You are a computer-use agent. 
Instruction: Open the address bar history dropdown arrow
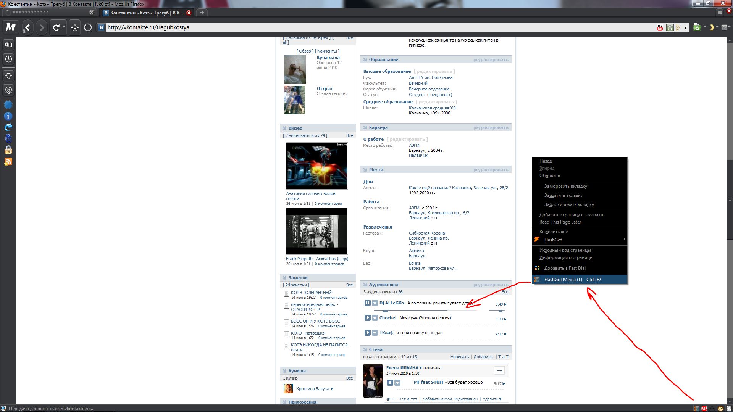tap(685, 27)
